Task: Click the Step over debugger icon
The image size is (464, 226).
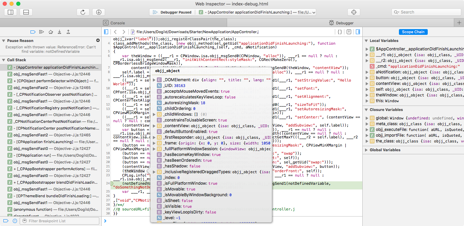Action: pyautogui.click(x=51, y=32)
